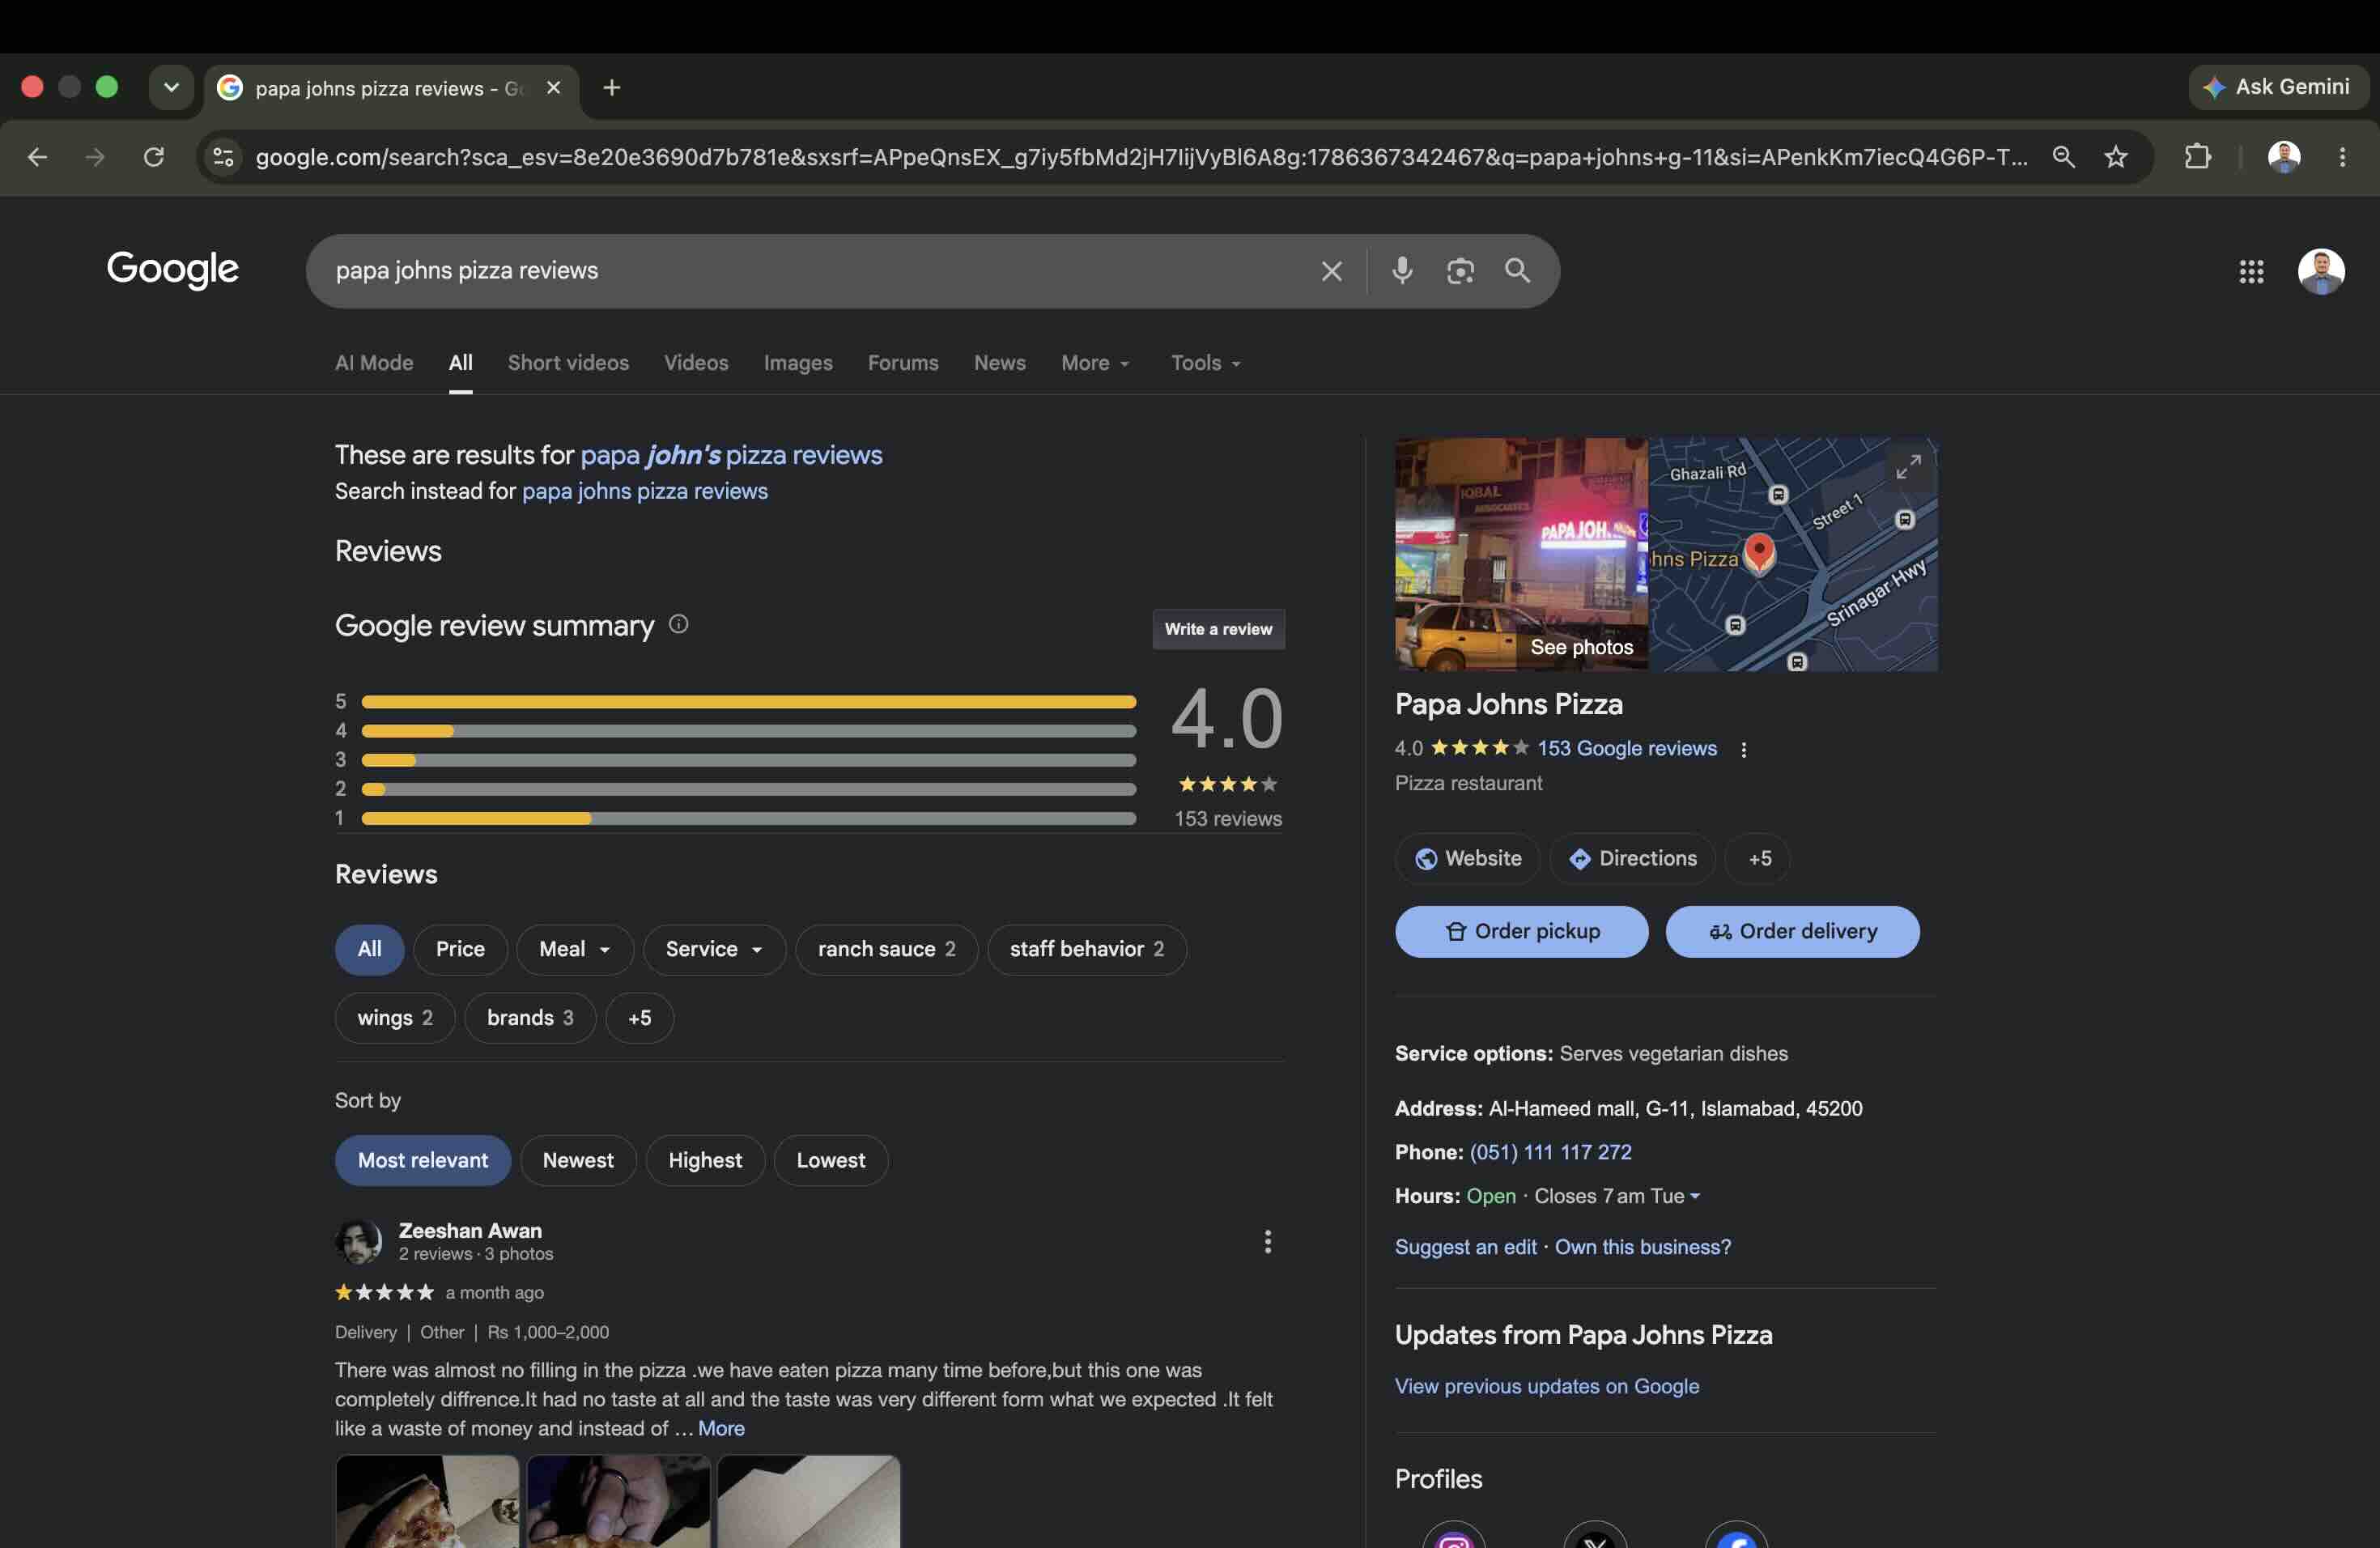Open Google account avatar on the page
This screenshot has height=1548, width=2380.
2320,271
